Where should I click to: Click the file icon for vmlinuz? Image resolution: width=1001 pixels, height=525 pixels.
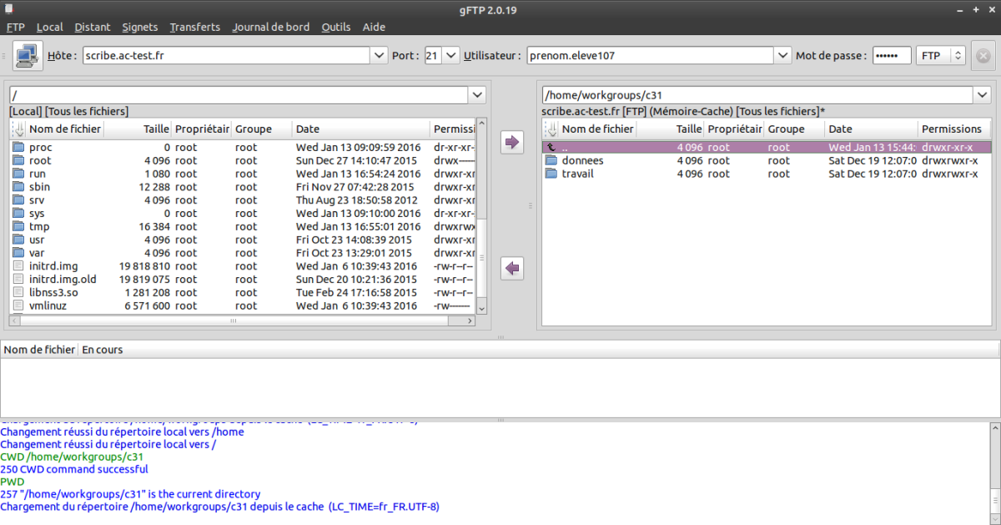pyautogui.click(x=19, y=306)
